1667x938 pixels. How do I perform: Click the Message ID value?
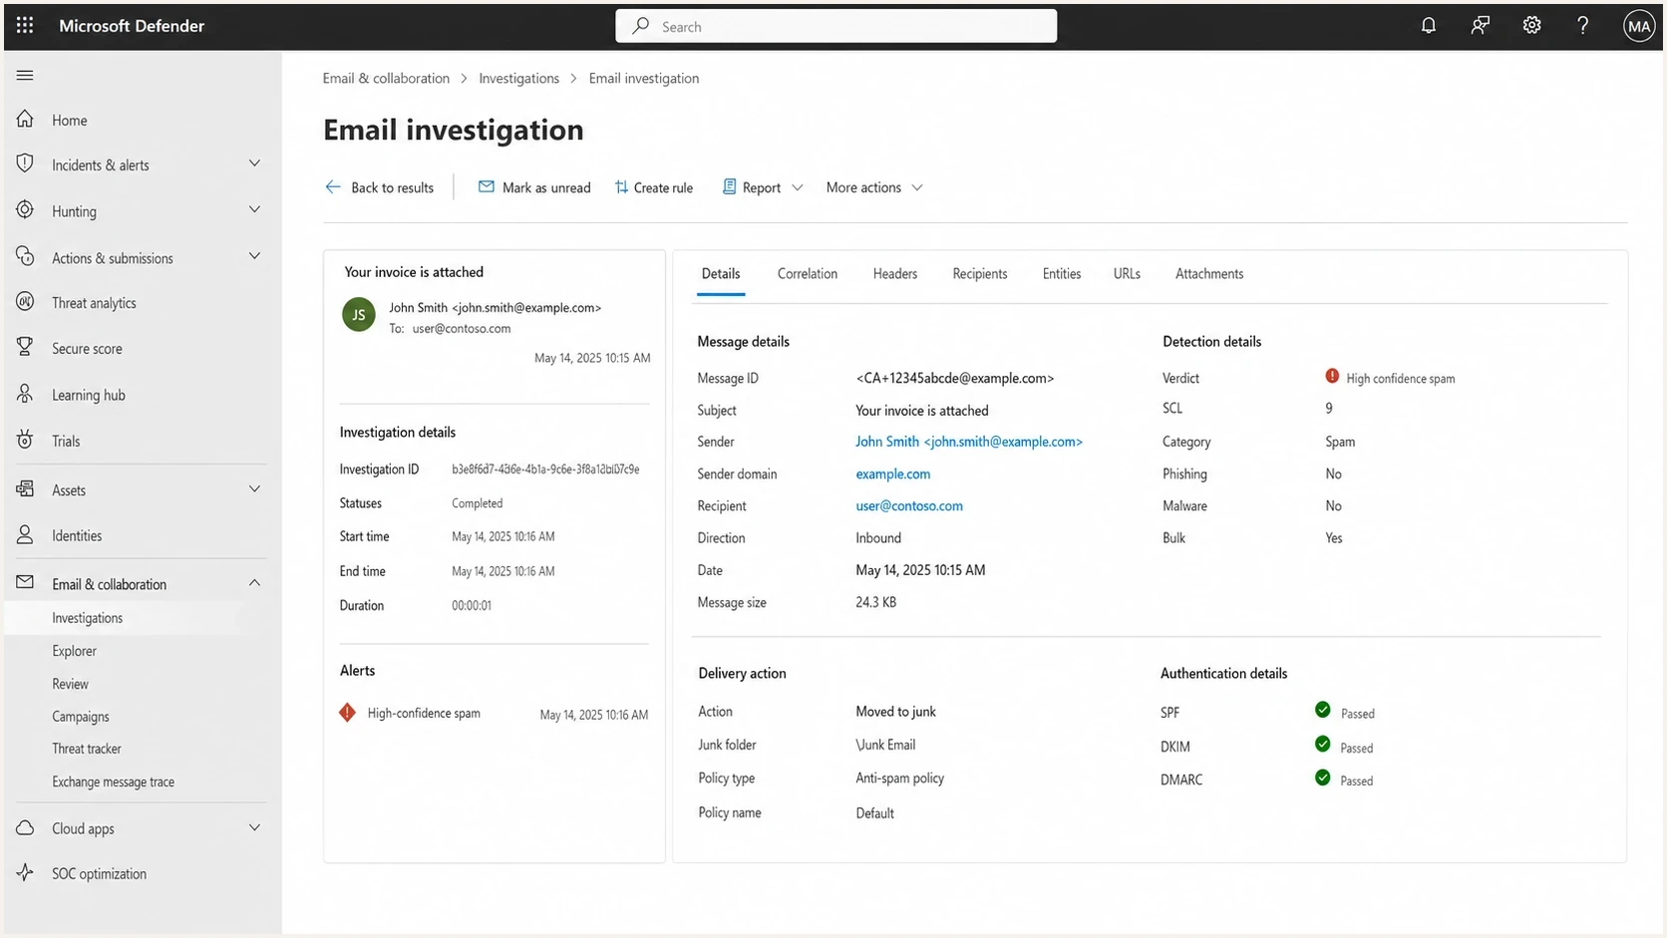(955, 379)
